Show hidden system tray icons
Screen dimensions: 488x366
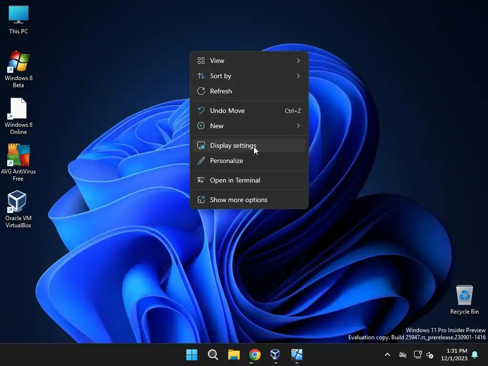pos(387,355)
